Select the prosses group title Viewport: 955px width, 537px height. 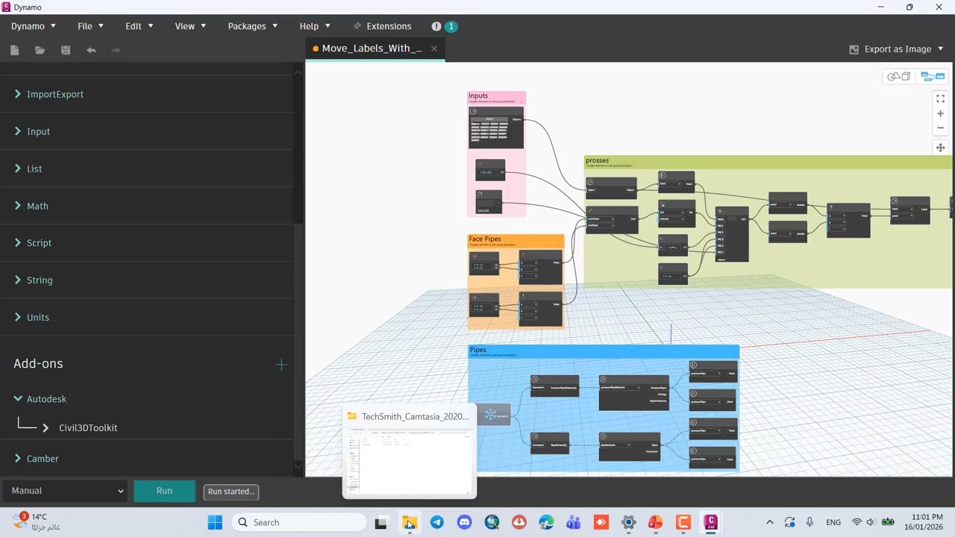(597, 160)
